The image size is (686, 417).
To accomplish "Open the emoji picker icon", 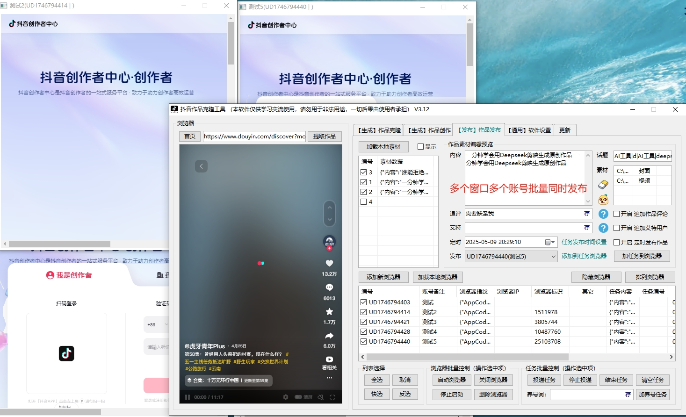I will pyautogui.click(x=603, y=200).
